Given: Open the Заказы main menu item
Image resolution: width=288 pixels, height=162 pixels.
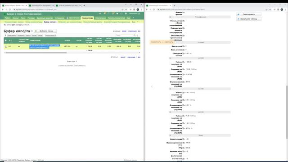Looking at the screenshot, I should 15,18.
